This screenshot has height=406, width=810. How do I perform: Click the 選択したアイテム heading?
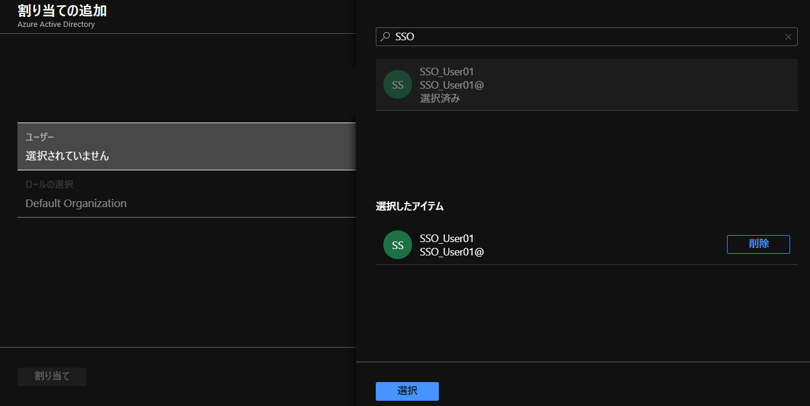coord(410,206)
